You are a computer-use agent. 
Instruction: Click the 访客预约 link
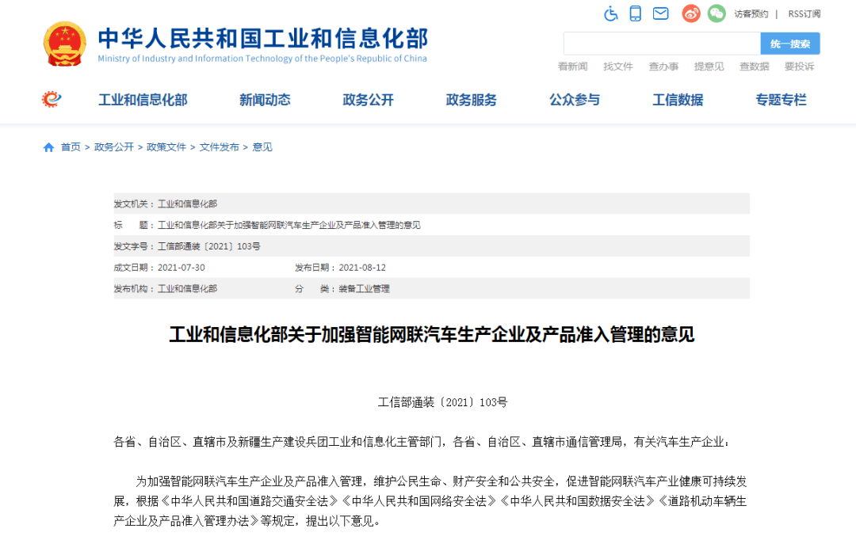click(x=751, y=14)
